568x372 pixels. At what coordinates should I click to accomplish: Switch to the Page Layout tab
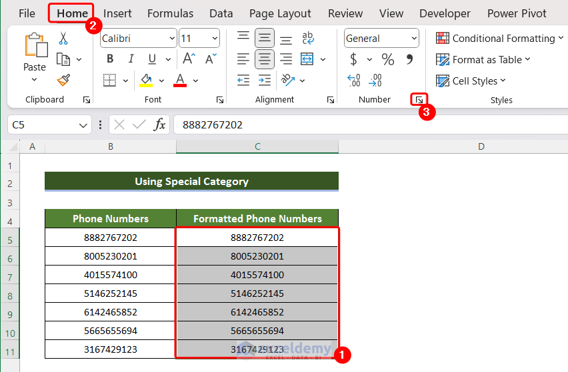point(280,13)
